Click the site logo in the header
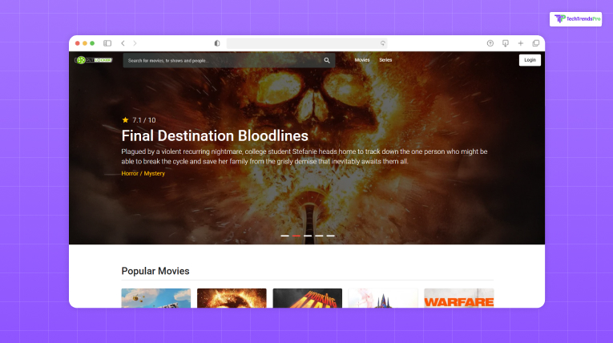613x343 pixels. point(94,60)
